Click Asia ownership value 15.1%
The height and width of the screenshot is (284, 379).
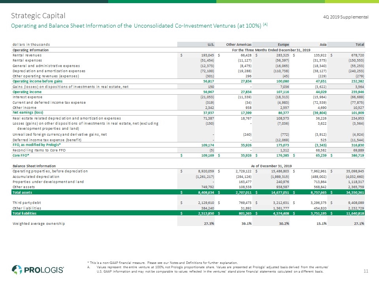(x=321, y=224)
